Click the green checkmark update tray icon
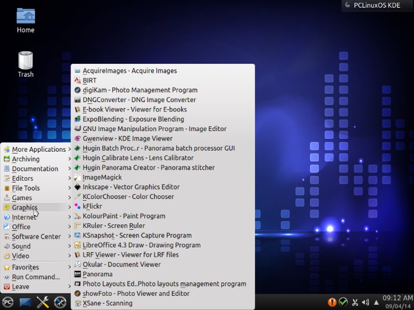This screenshot has height=310, width=414. (343, 302)
